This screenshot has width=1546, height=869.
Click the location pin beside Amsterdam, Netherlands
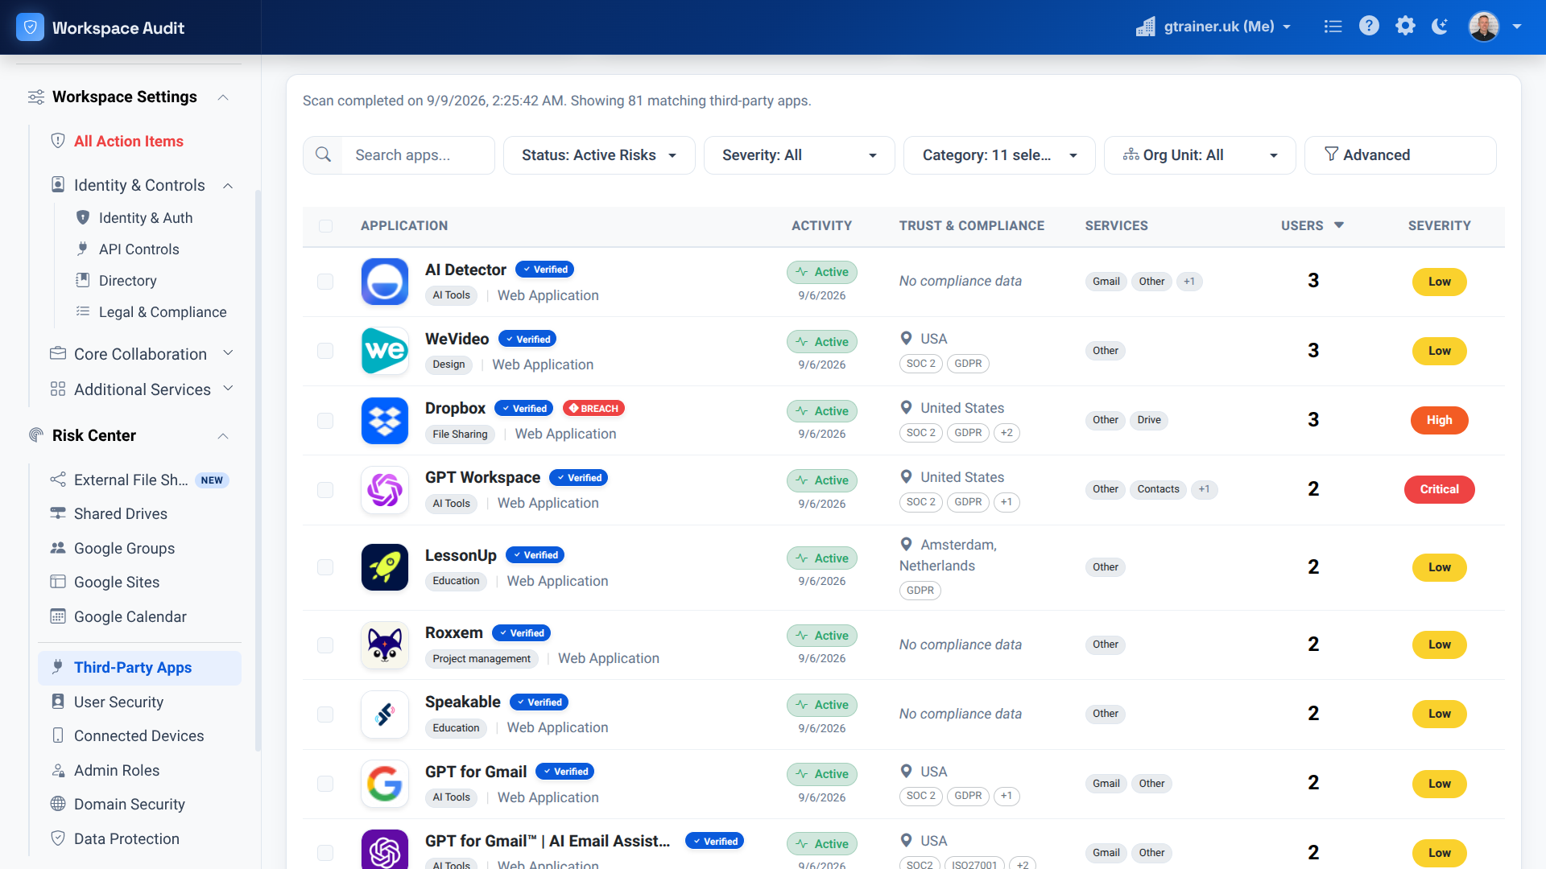(x=906, y=545)
